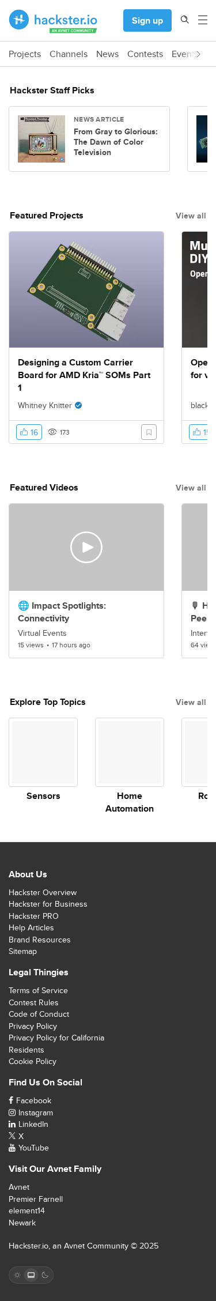Bookmark the Custom Carrier Board project
Screen dimensions: 216x1301
click(x=149, y=432)
